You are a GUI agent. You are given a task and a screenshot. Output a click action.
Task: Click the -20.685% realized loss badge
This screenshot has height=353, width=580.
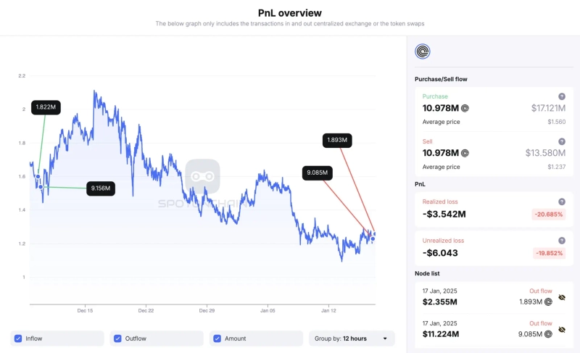pos(547,215)
